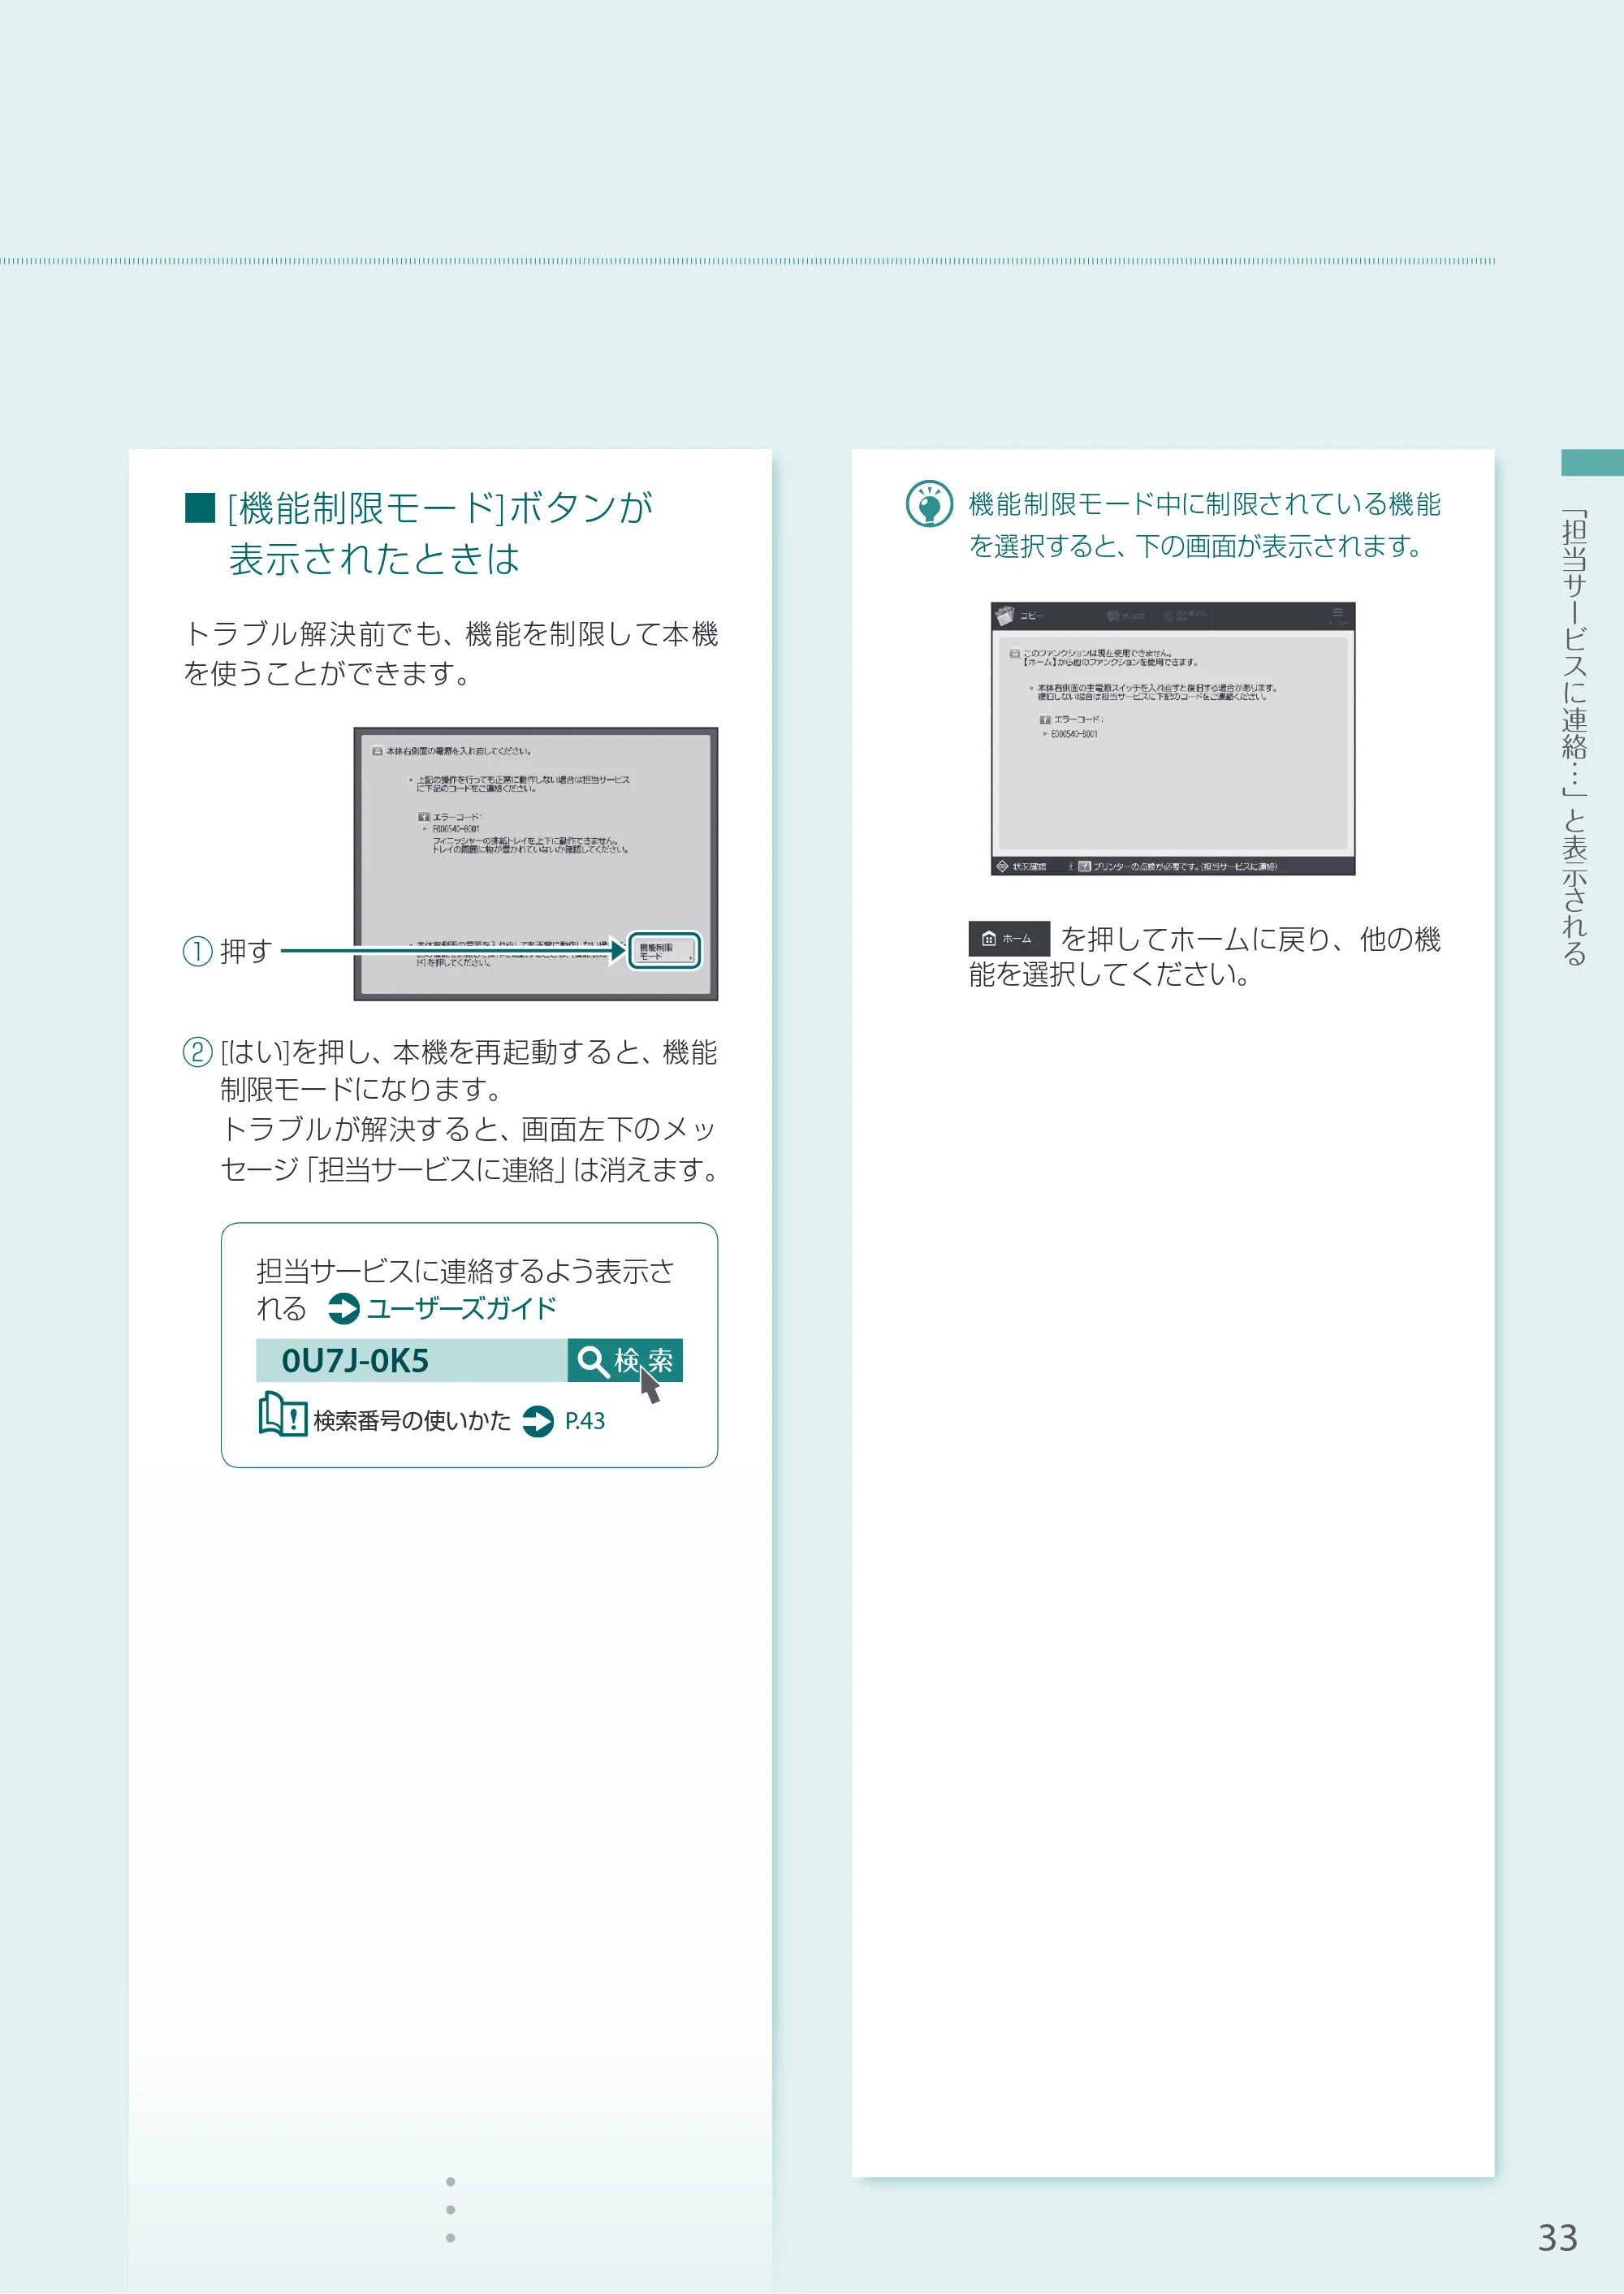Screen dimensions: 1624x2294
Task: Click the arrow icon before P.43
Action: pyautogui.click(x=538, y=1421)
